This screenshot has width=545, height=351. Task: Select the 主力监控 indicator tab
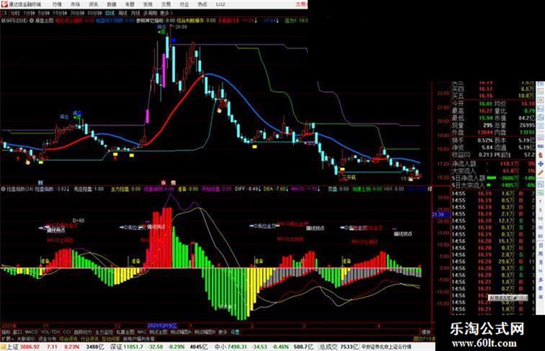(x=104, y=332)
